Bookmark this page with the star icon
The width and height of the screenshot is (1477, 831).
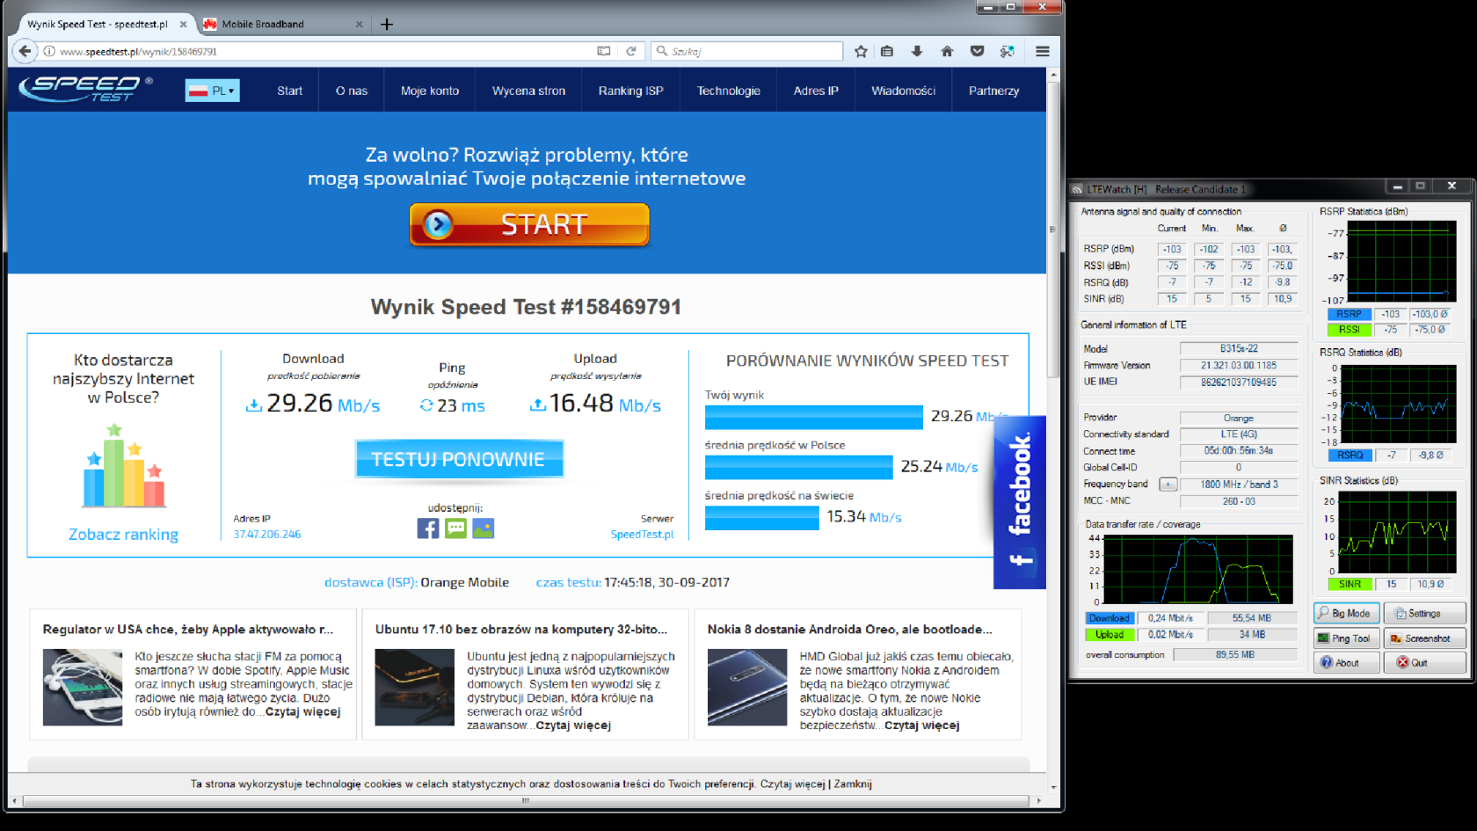coord(861,51)
